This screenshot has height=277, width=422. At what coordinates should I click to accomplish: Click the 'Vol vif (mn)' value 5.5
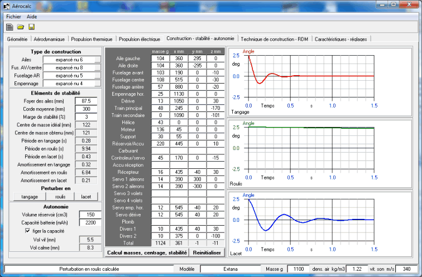(90, 240)
